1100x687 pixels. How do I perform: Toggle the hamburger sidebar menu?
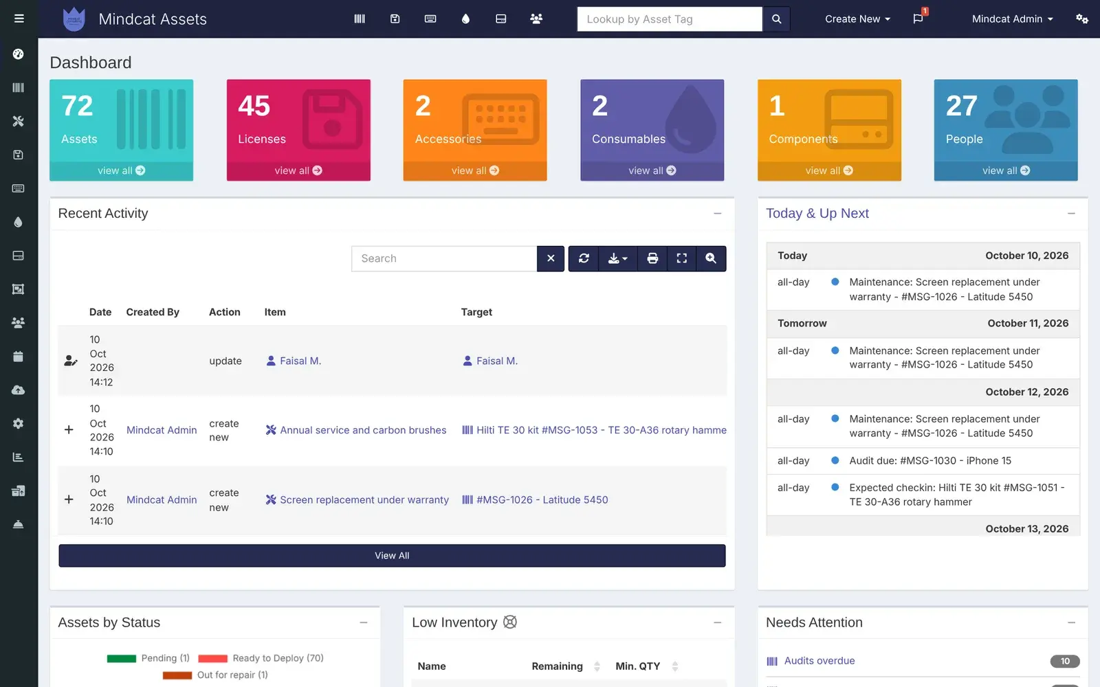pos(19,19)
